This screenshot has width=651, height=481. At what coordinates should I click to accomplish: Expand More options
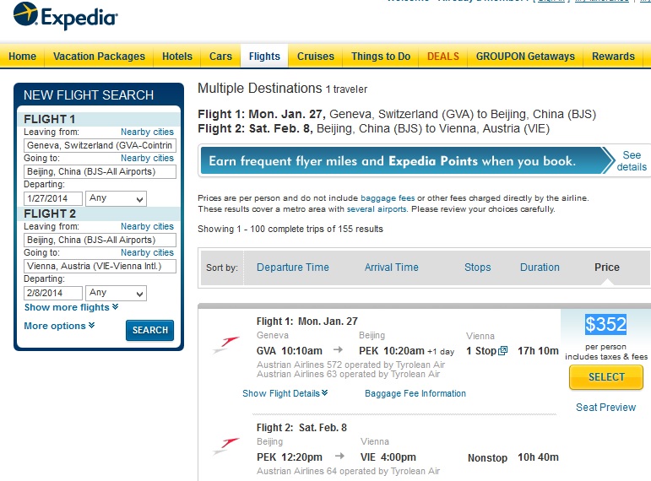click(x=59, y=327)
